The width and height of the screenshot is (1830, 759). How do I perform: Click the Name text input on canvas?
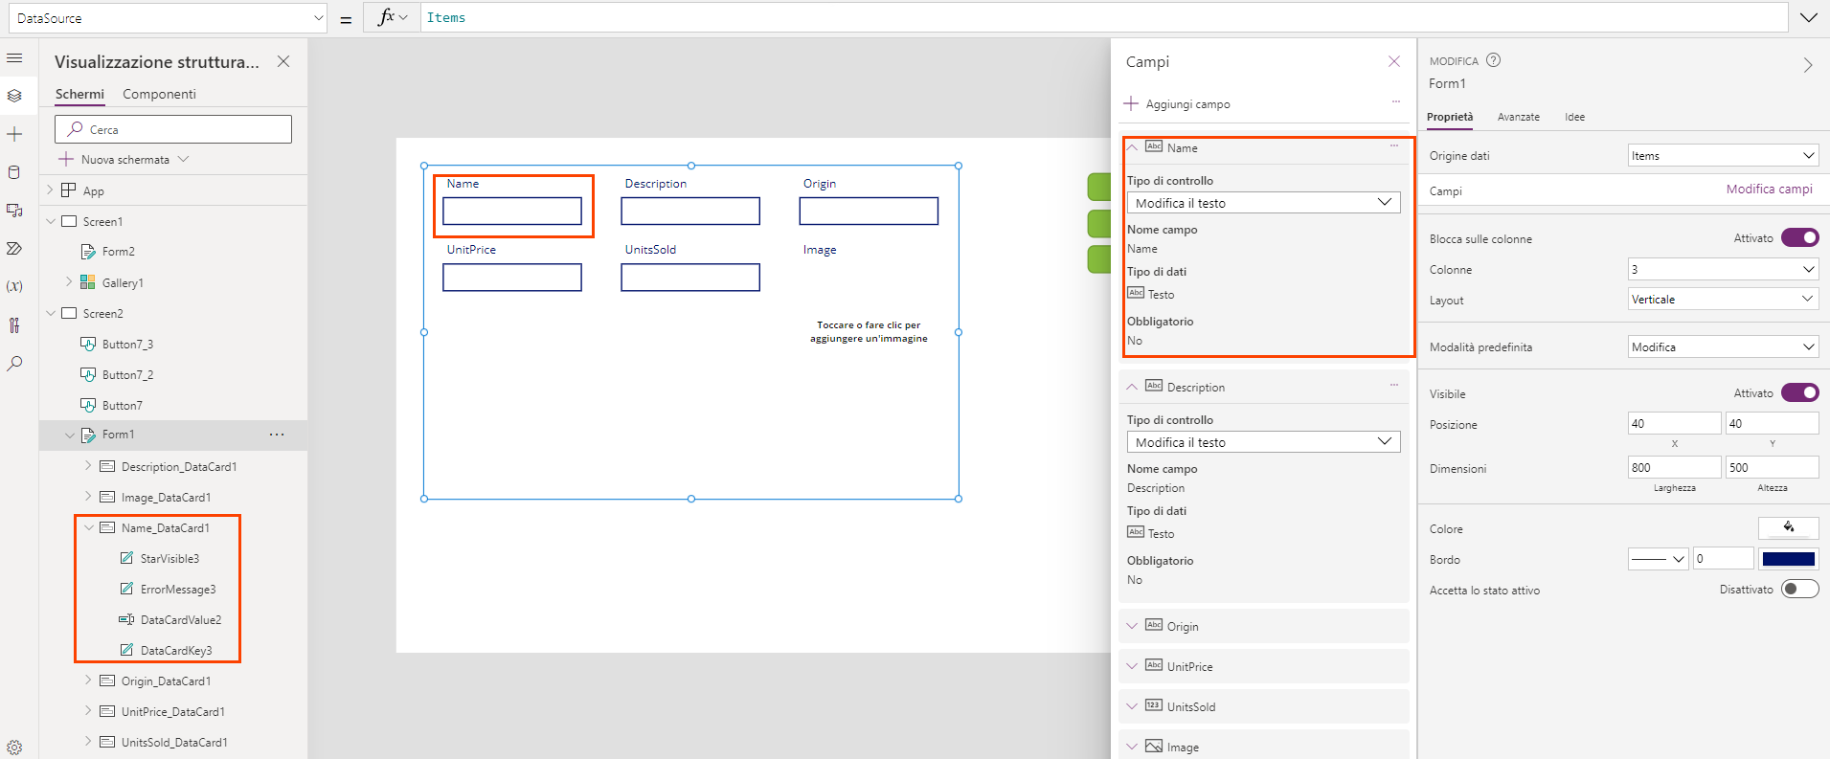[512, 211]
